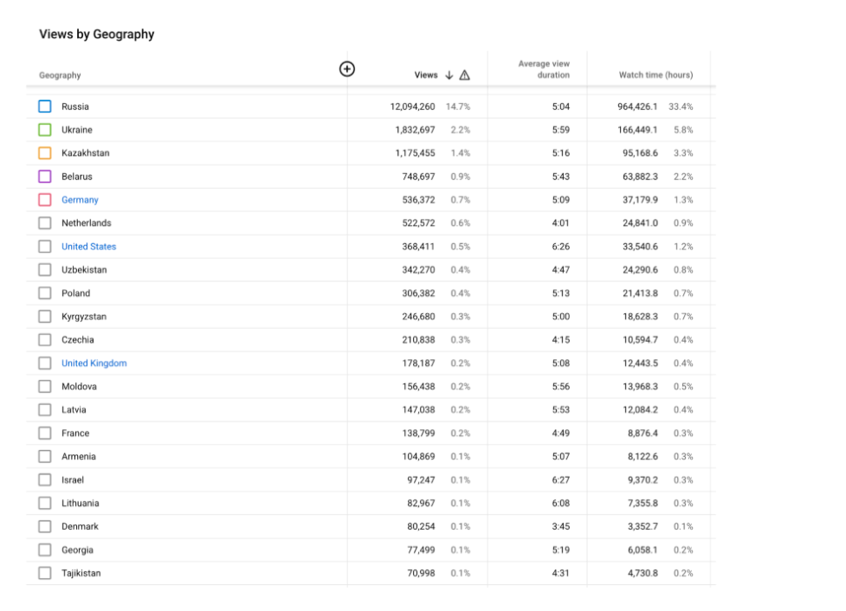This screenshot has height=611, width=846.
Task: Open the United Kingdom link
Action: click(94, 363)
